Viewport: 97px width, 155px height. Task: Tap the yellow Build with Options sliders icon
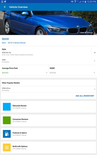[x=7, y=148]
